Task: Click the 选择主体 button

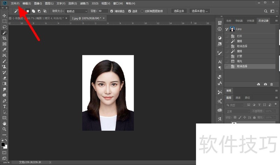Action: tap(178, 11)
